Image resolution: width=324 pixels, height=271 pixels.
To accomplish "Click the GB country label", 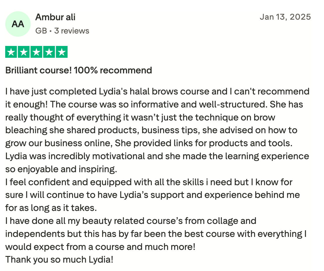I will (41, 31).
